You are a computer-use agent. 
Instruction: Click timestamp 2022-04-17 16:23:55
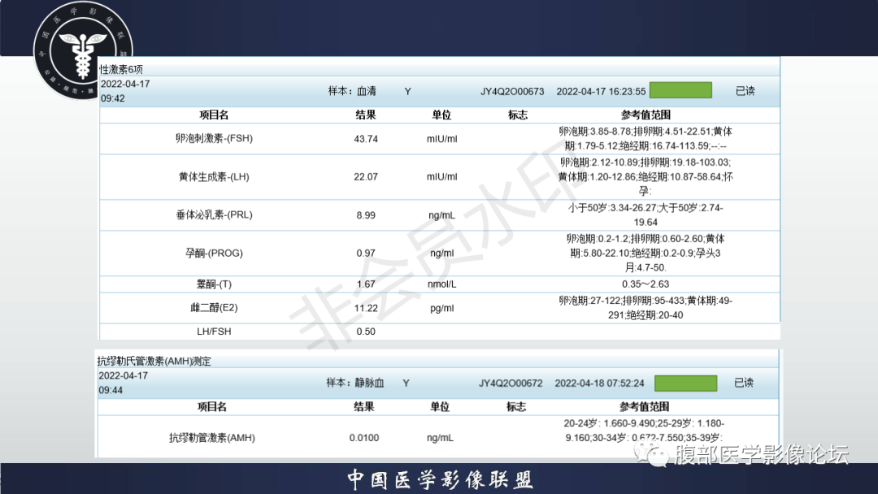601,91
